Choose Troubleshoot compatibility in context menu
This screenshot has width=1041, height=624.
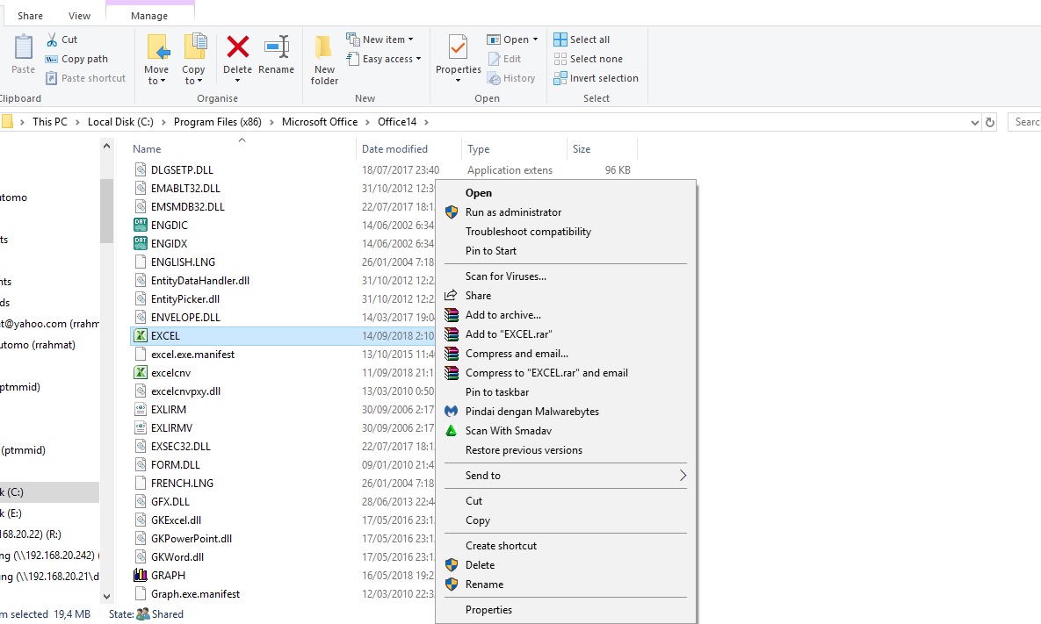(x=528, y=232)
